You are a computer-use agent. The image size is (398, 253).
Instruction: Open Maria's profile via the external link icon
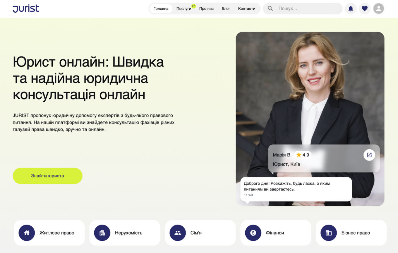(369, 155)
